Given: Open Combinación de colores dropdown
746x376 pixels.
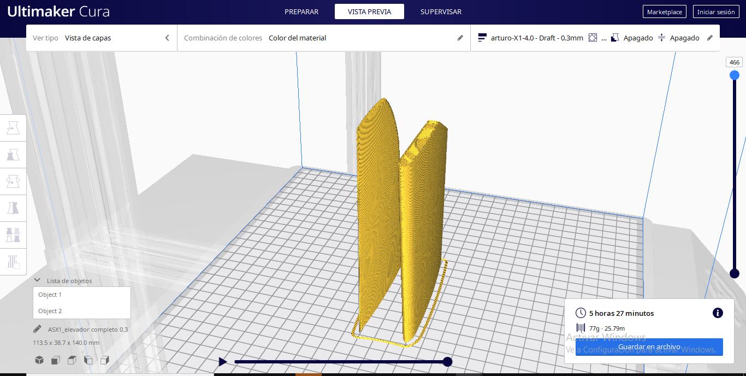Looking at the screenshot, I should coord(324,38).
